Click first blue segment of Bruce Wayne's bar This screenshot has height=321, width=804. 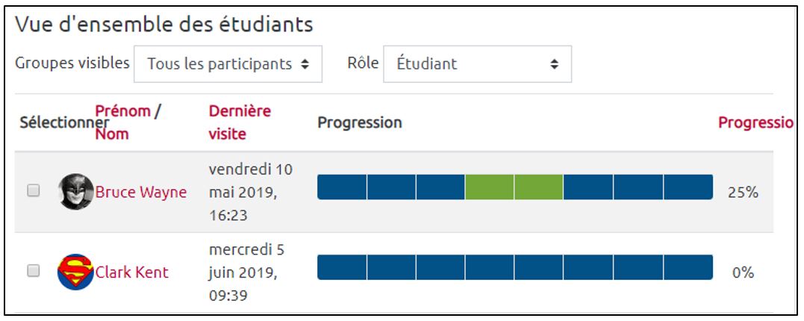coord(342,187)
